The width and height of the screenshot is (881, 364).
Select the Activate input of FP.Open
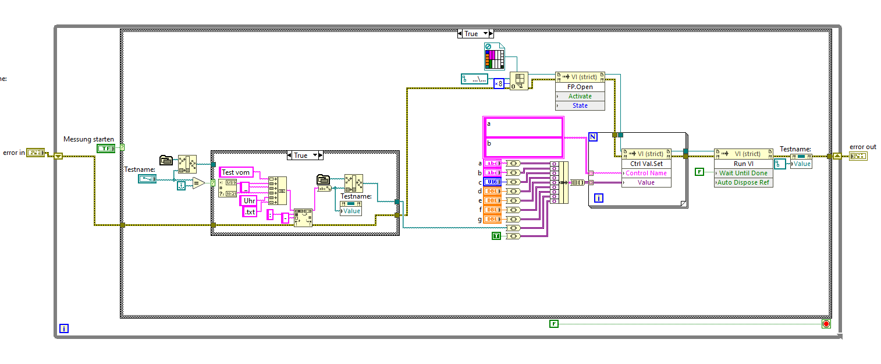580,96
